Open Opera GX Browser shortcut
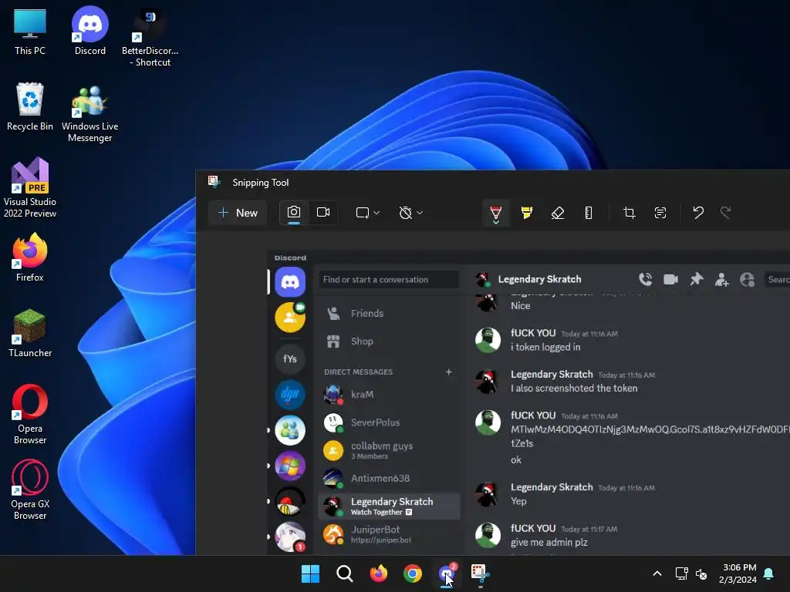Viewport: 790px width, 592px height. coord(30,489)
